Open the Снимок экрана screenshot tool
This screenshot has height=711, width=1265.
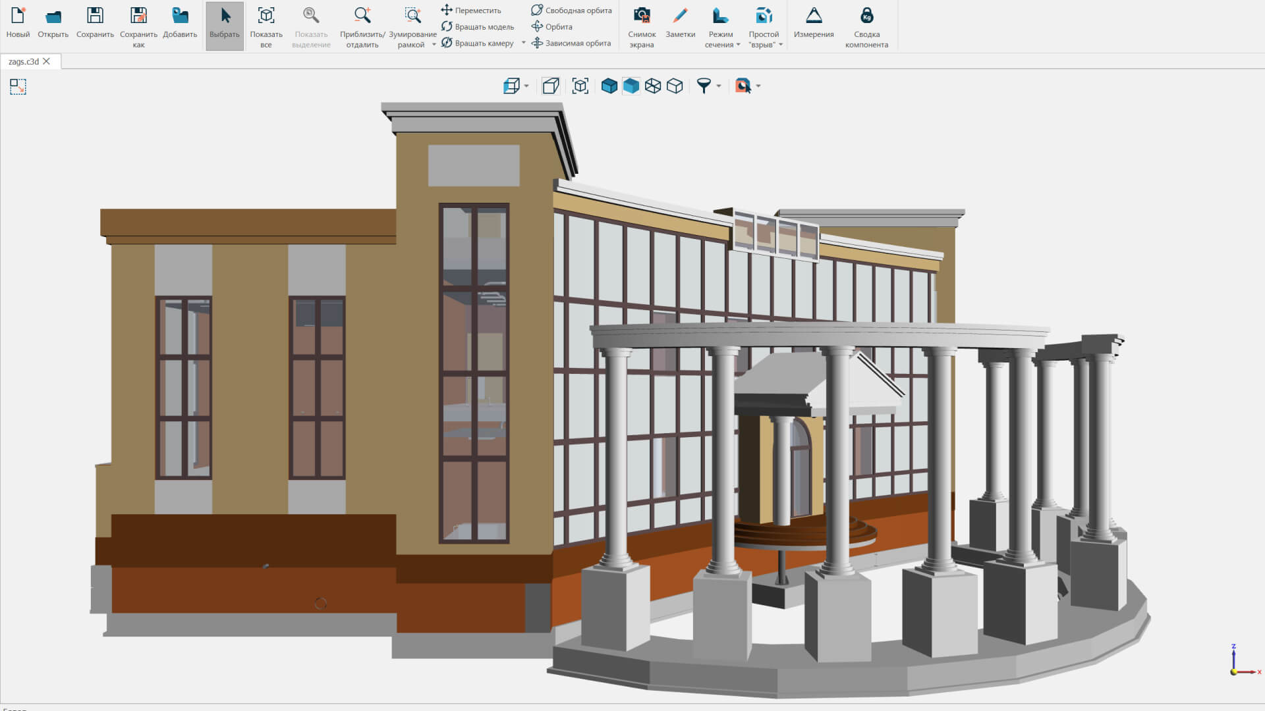click(642, 26)
